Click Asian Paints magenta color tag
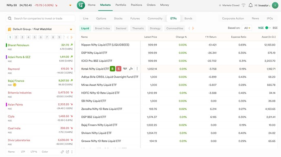The width and height of the screenshot is (281, 157). (7, 105)
